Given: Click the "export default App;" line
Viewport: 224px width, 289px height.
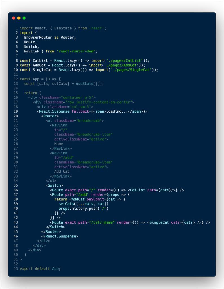Looking at the screenshot, I should pyautogui.click(x=40, y=269).
